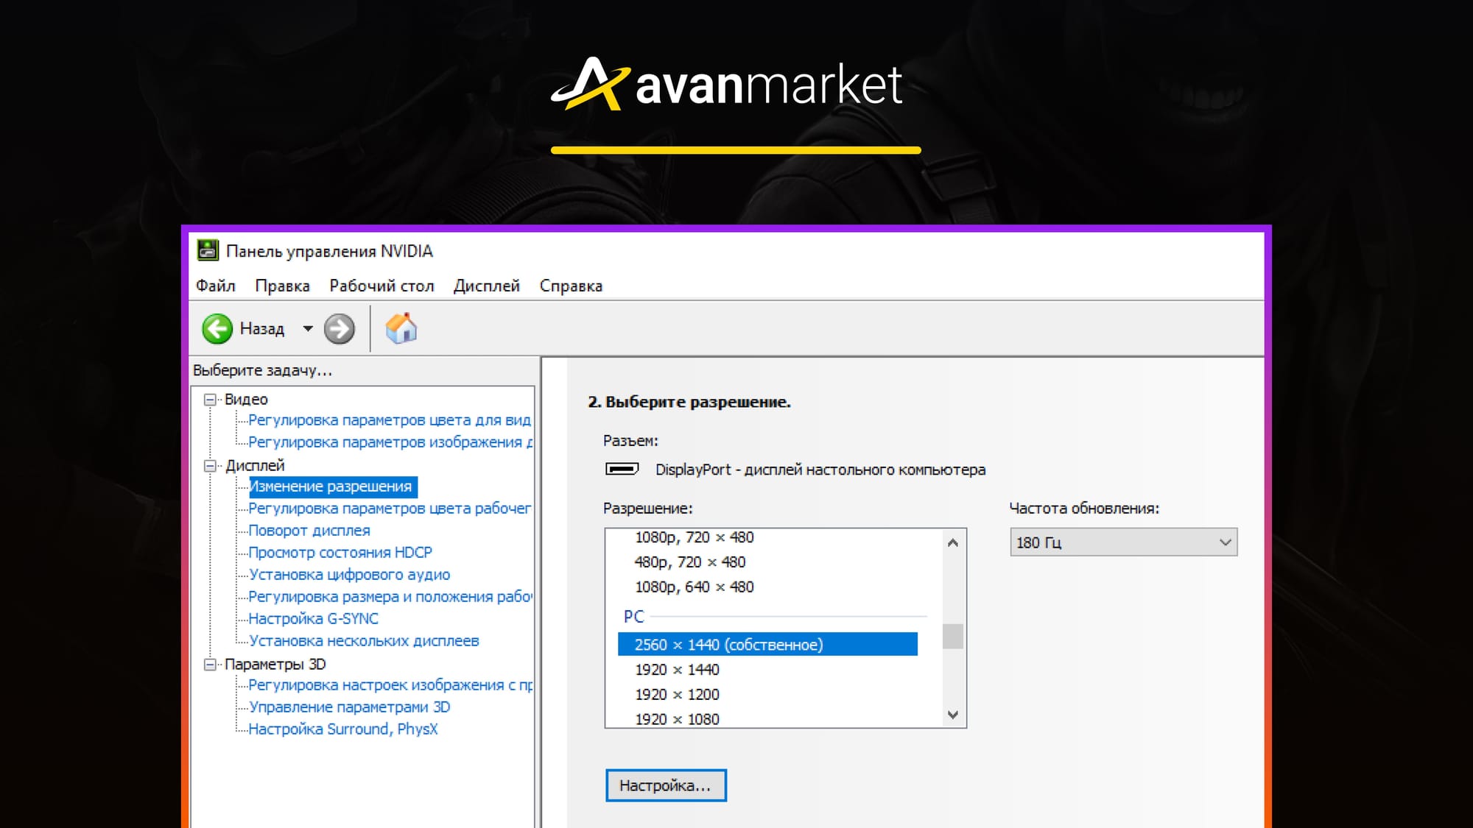Viewport: 1473px width, 828px height.
Task: Select the 1920 × 1080 resolution
Action: click(x=677, y=719)
